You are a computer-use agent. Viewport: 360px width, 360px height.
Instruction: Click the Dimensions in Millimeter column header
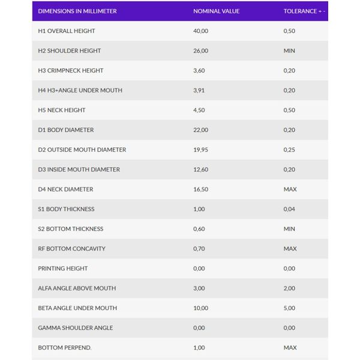tap(77, 11)
